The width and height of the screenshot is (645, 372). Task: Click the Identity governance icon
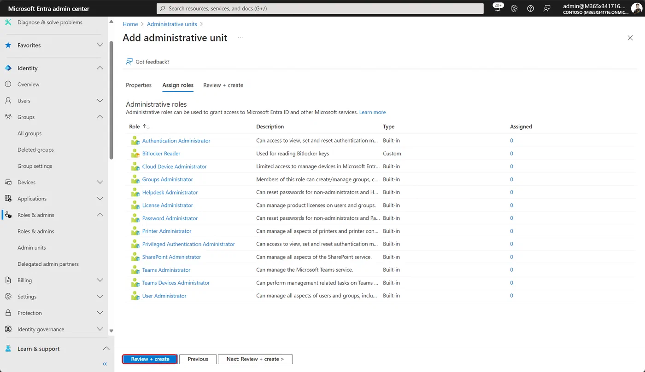coord(8,329)
